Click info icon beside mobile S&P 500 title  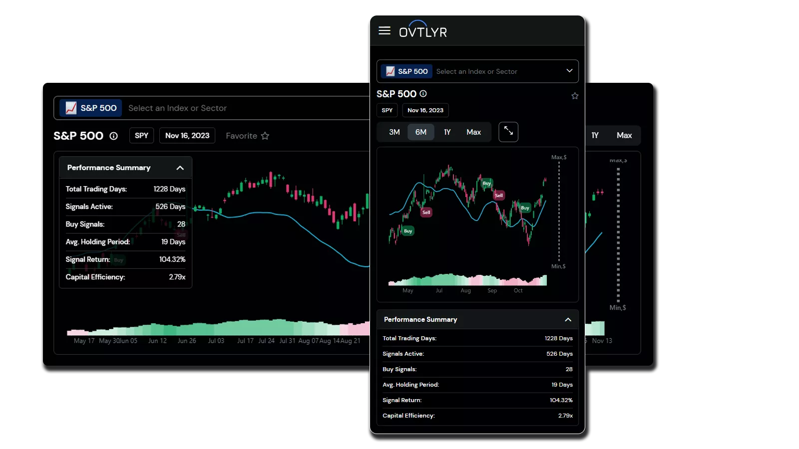pyautogui.click(x=423, y=94)
